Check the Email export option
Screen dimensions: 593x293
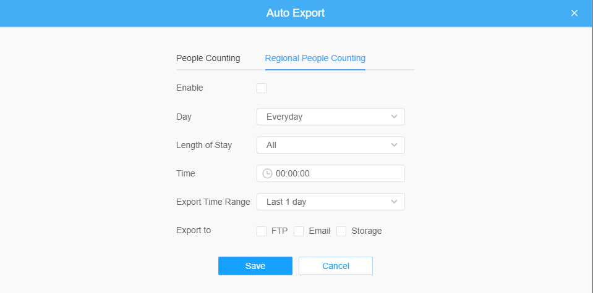point(299,231)
